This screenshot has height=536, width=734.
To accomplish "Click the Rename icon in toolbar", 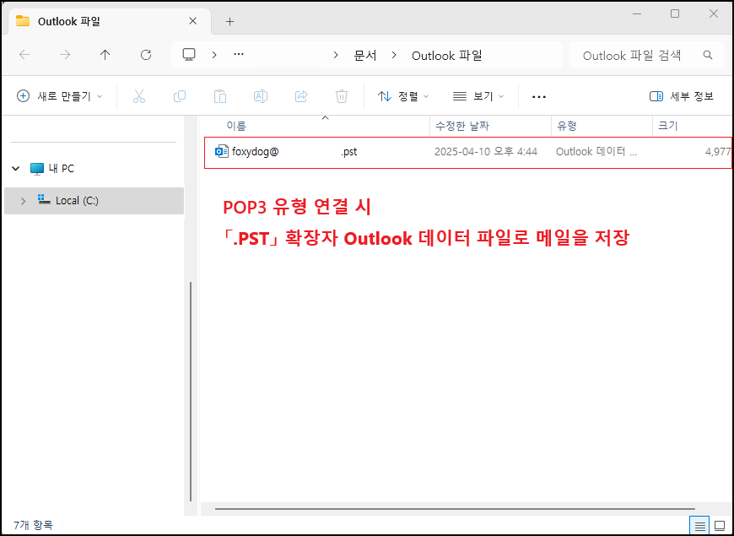I will click(x=260, y=96).
